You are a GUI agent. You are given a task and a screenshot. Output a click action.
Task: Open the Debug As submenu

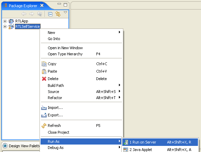tap(81, 148)
